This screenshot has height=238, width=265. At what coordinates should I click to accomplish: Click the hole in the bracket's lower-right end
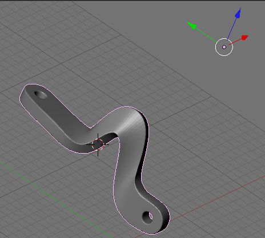[147, 217]
